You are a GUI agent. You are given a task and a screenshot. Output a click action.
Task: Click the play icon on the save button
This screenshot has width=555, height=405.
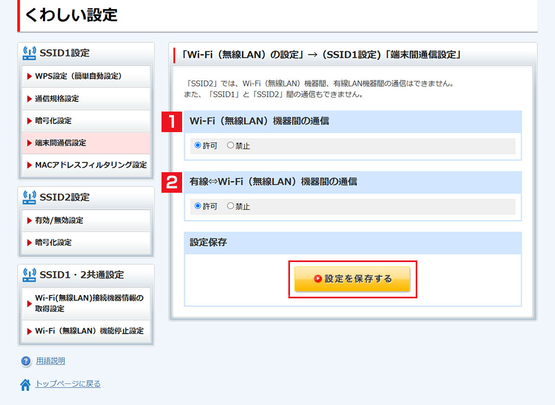(x=318, y=279)
